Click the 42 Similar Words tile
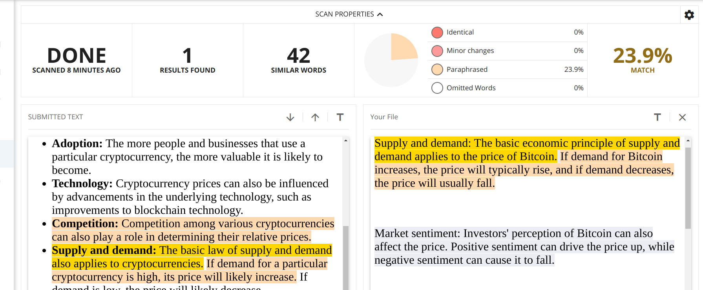Viewport: 703px width, 290px height. point(299,60)
